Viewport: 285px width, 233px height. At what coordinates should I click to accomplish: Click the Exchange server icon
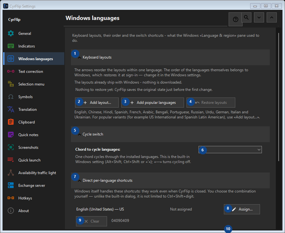[11, 186]
